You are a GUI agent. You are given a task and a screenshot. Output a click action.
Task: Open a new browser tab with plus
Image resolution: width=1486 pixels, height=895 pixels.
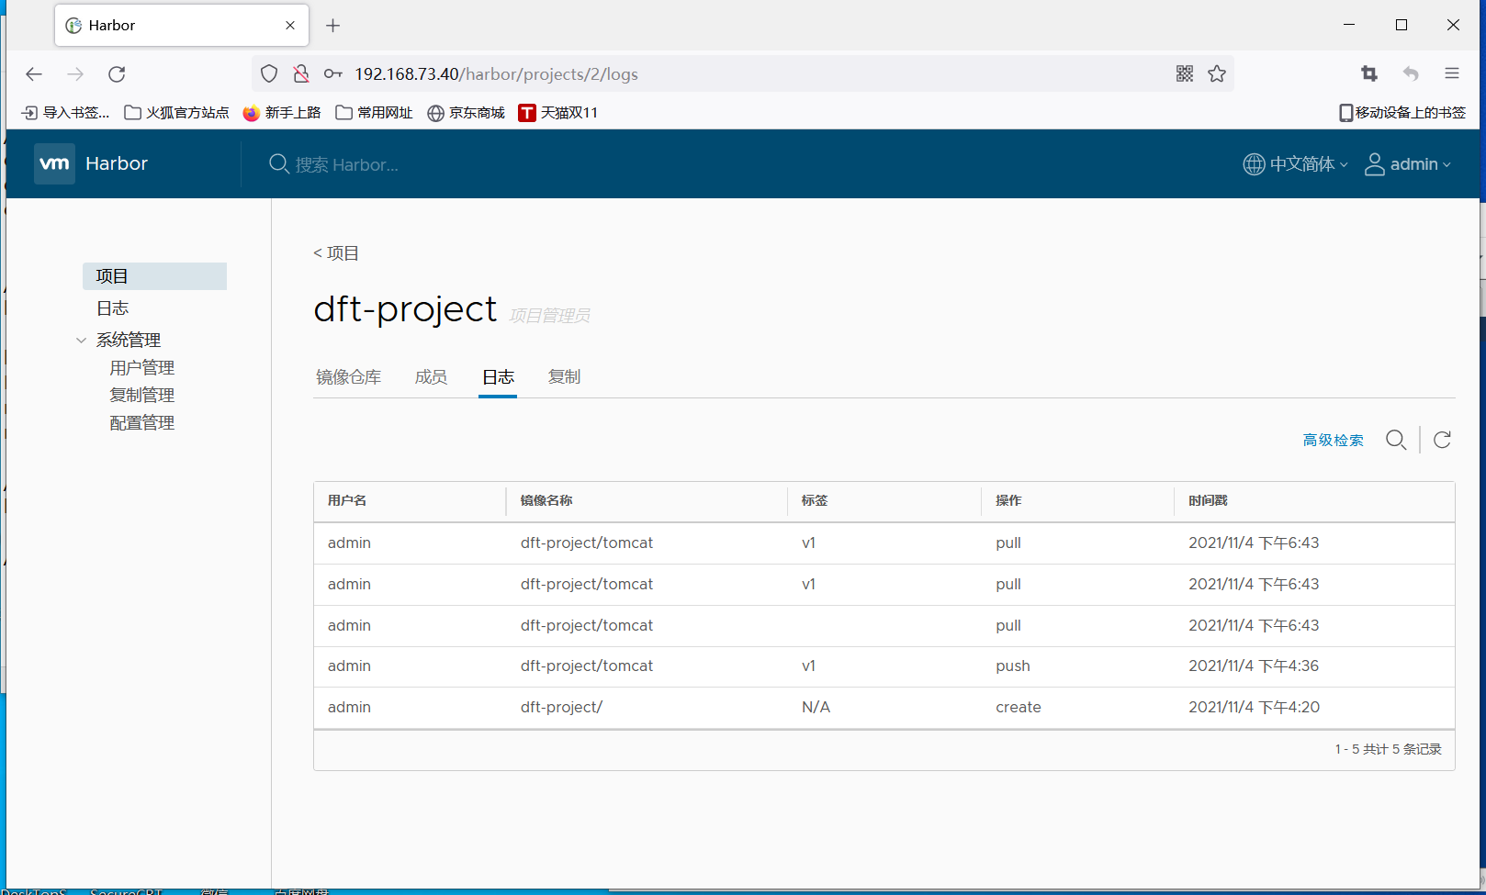(x=333, y=26)
